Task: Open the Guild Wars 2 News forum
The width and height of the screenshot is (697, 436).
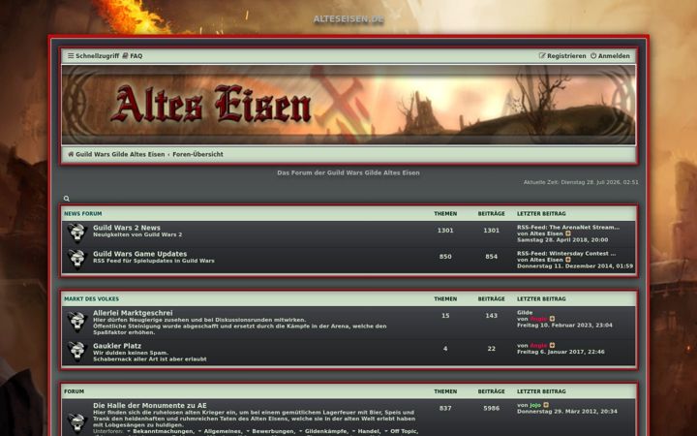Action: click(x=127, y=228)
